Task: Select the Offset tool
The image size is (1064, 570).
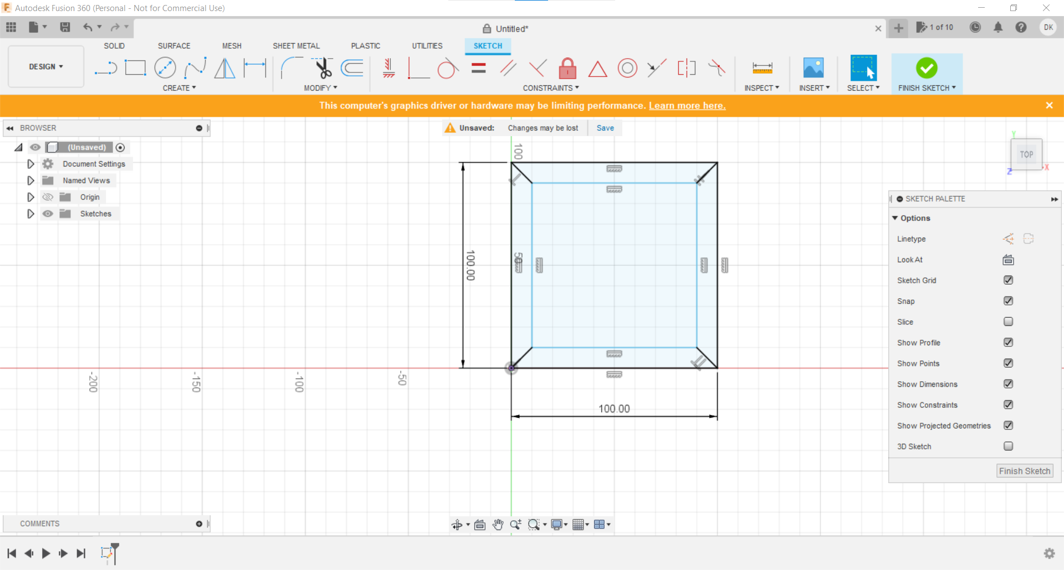Action: [x=352, y=68]
